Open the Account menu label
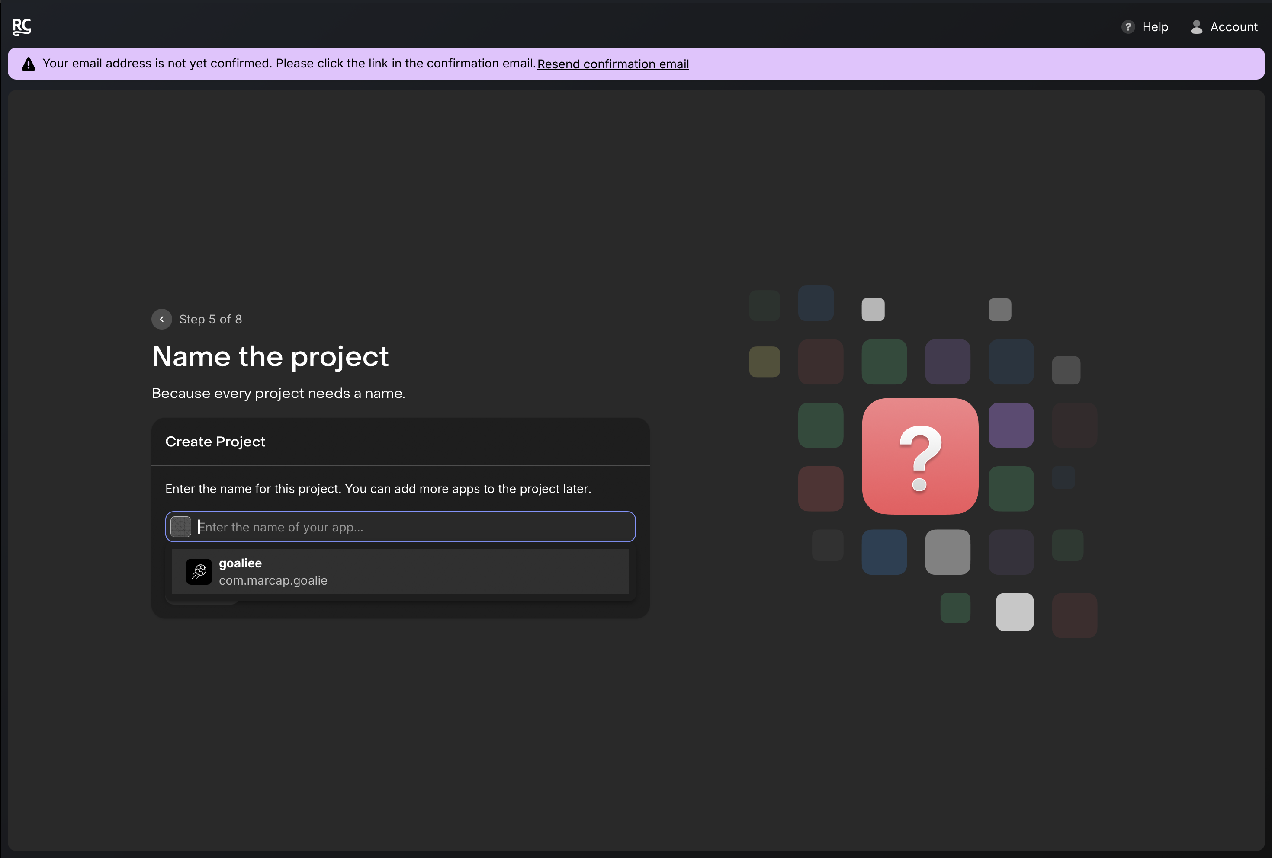This screenshot has height=858, width=1272. (x=1233, y=27)
